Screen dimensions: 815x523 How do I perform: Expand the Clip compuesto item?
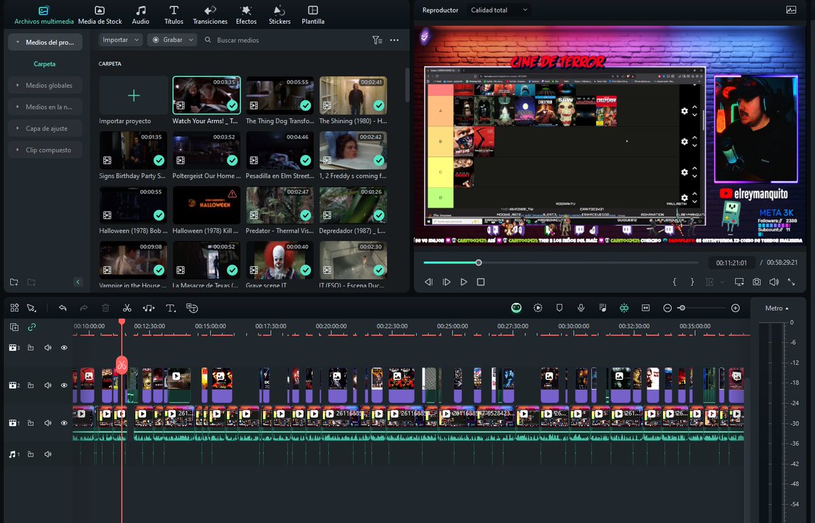click(45, 150)
